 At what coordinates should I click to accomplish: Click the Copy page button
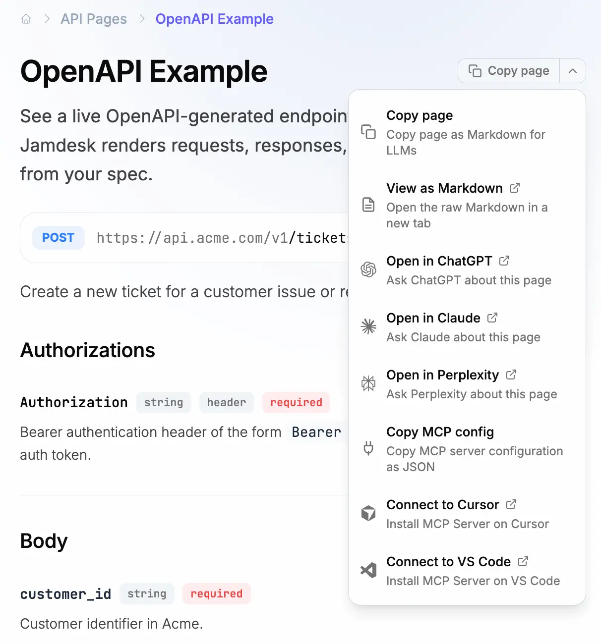[508, 71]
